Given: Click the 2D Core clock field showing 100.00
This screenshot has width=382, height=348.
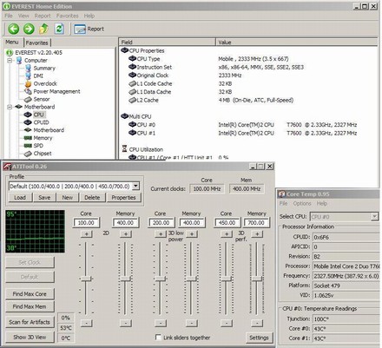Looking at the screenshot, I should (x=86, y=223).
